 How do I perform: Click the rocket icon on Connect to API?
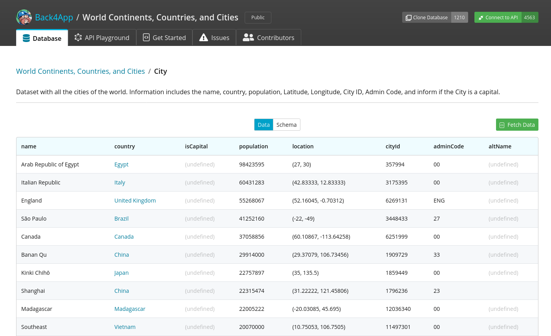pyautogui.click(x=481, y=17)
